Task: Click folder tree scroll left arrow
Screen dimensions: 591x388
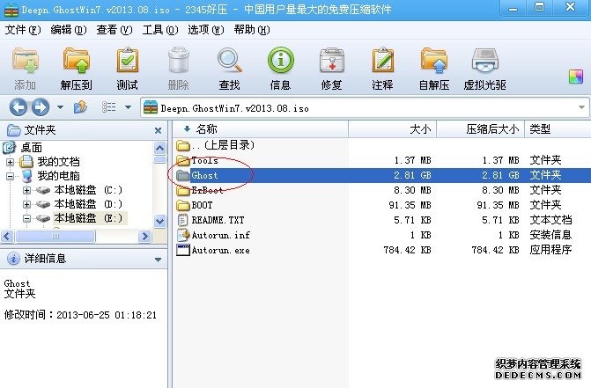Action: tap(7, 237)
